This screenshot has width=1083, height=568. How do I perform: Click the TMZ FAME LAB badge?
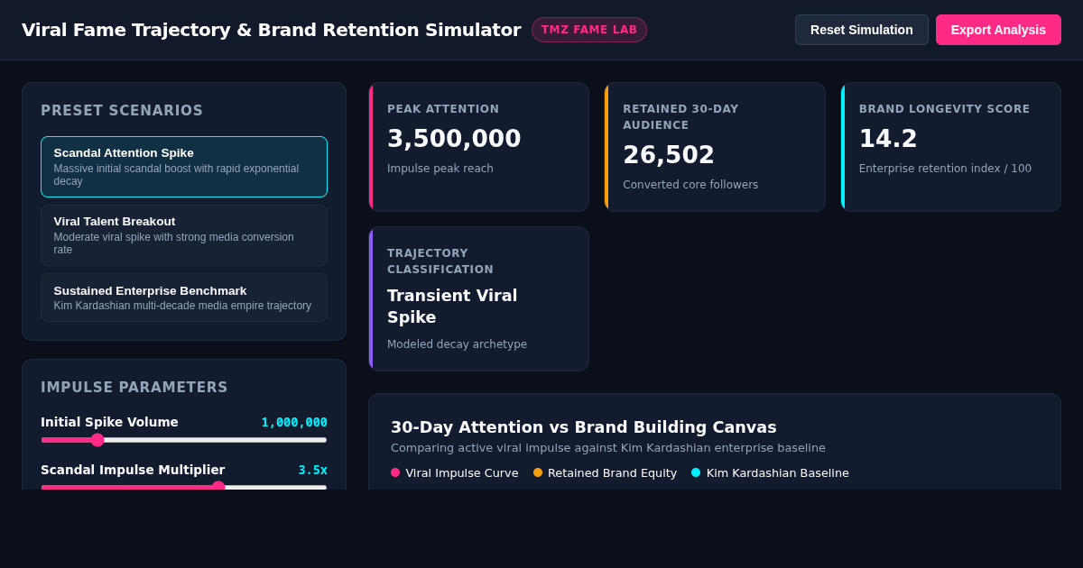click(x=589, y=30)
